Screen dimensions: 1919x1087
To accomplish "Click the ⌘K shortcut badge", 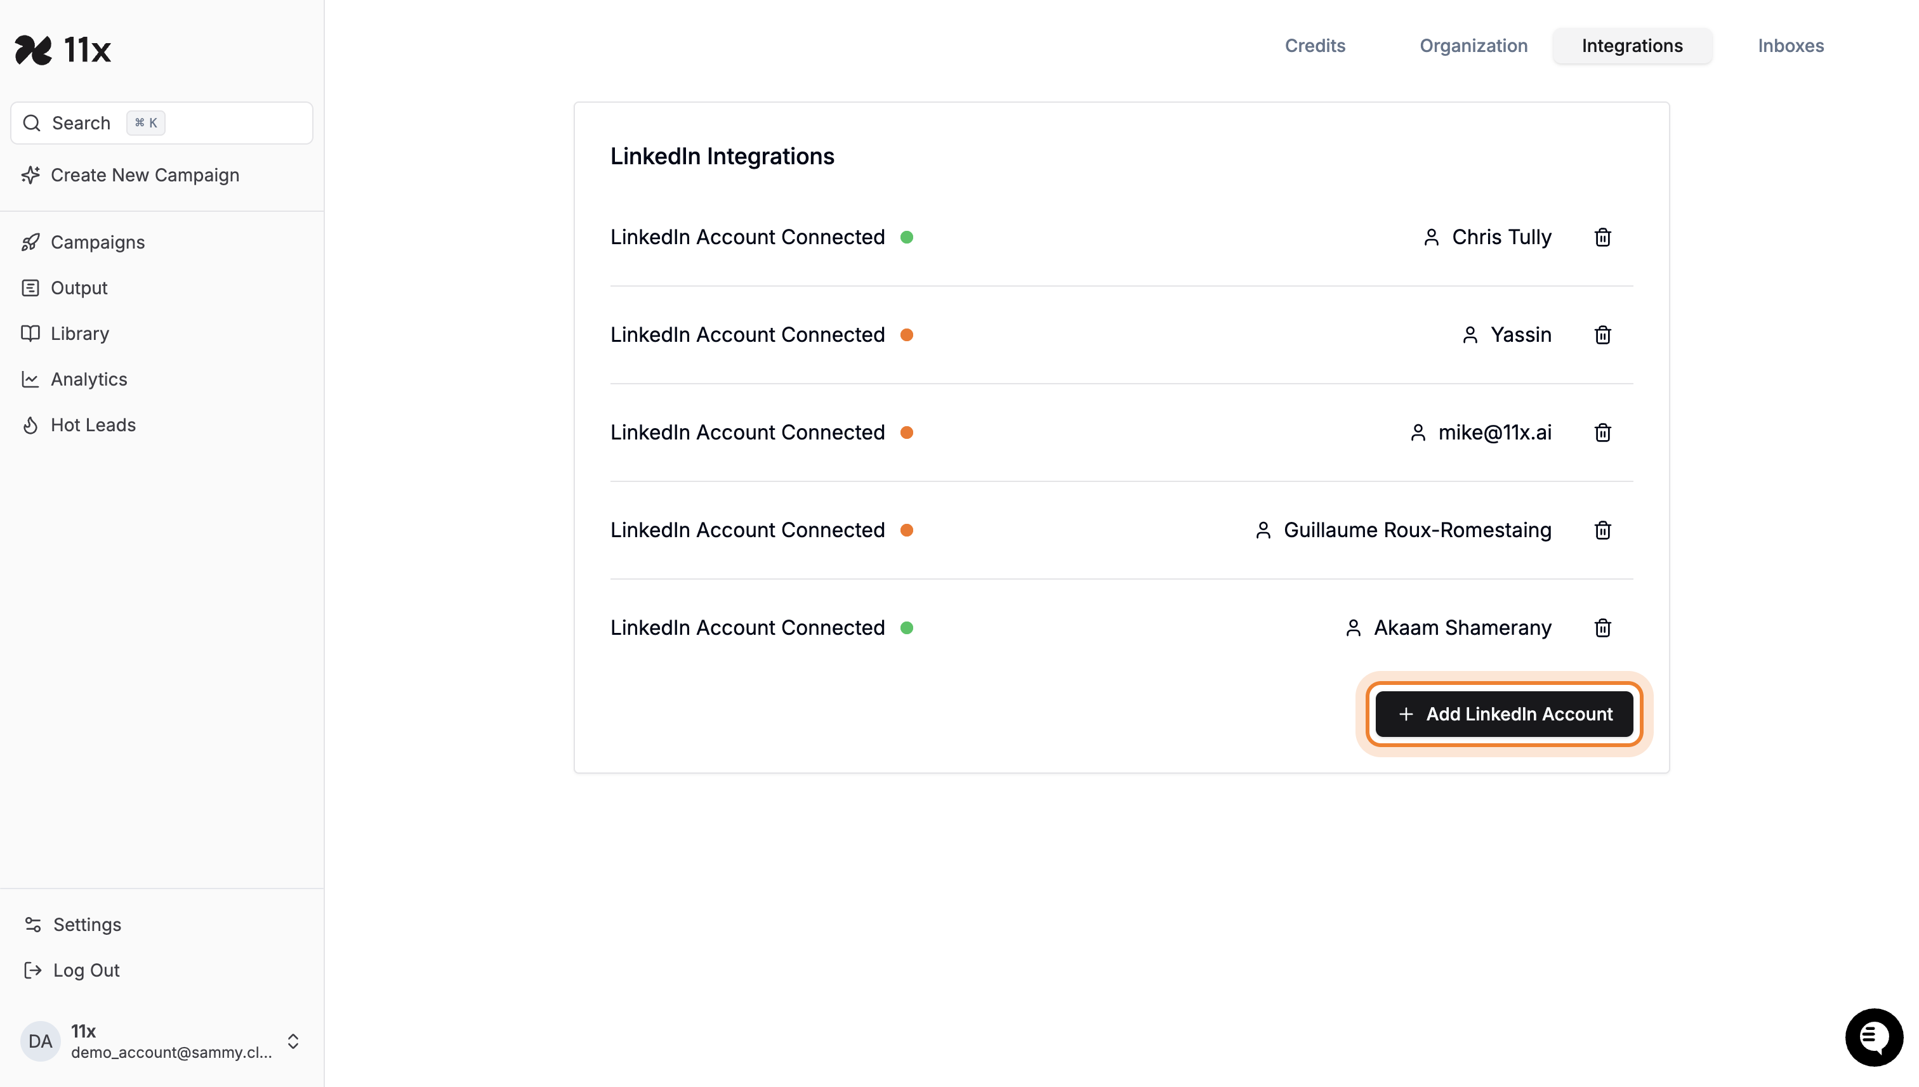I will point(146,122).
